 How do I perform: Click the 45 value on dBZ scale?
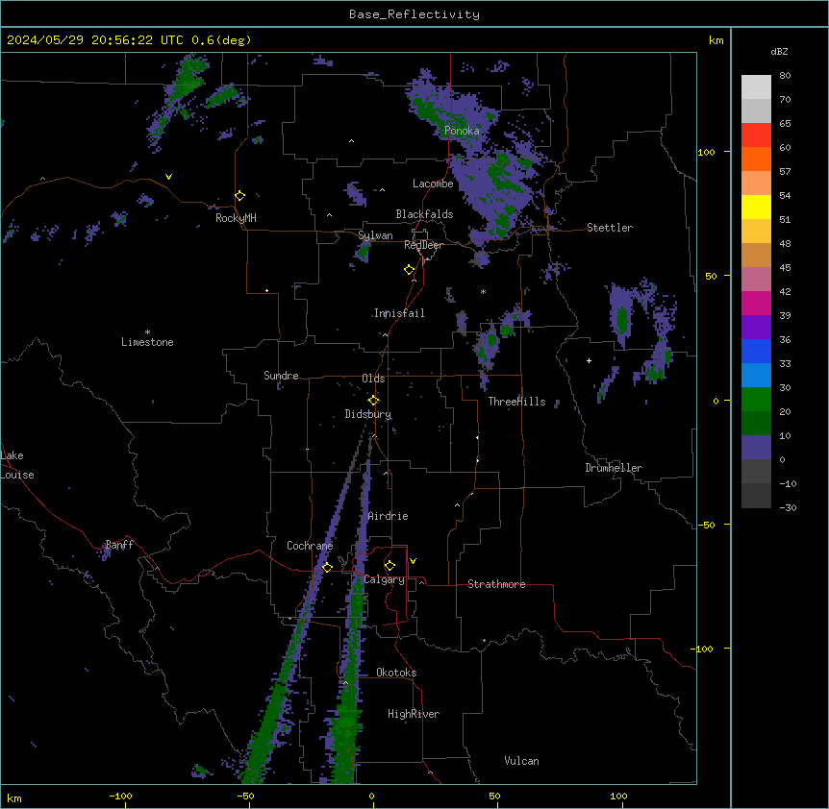pyautogui.click(x=785, y=268)
